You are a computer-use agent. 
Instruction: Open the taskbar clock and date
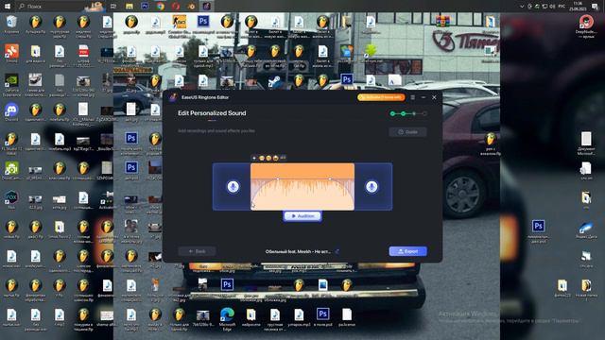[578, 6]
